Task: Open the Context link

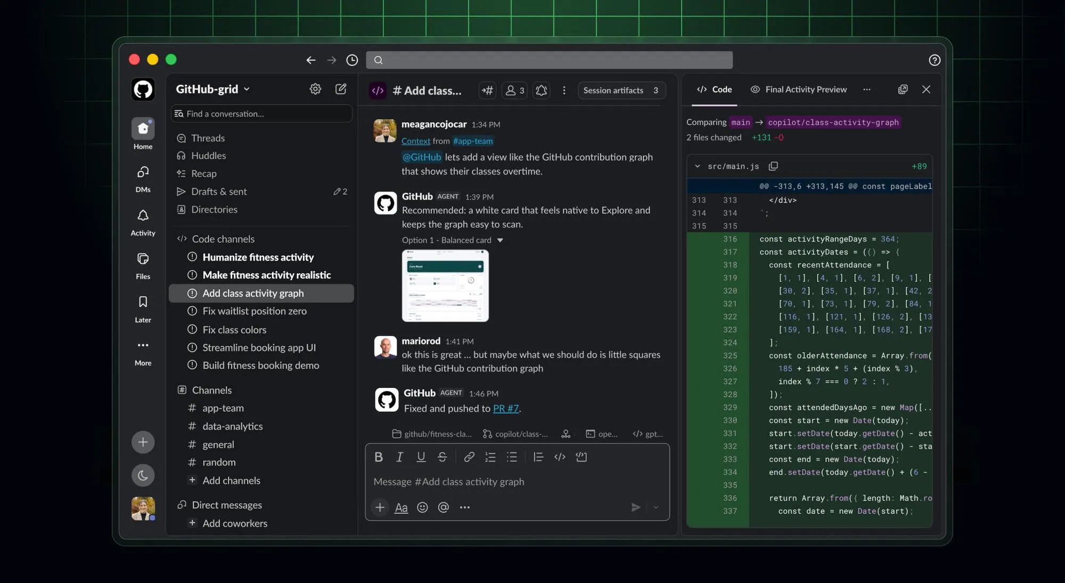Action: 415,141
